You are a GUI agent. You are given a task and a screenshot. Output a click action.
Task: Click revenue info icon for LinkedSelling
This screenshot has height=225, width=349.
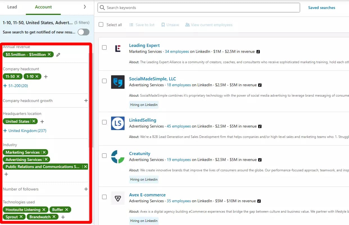260,126
